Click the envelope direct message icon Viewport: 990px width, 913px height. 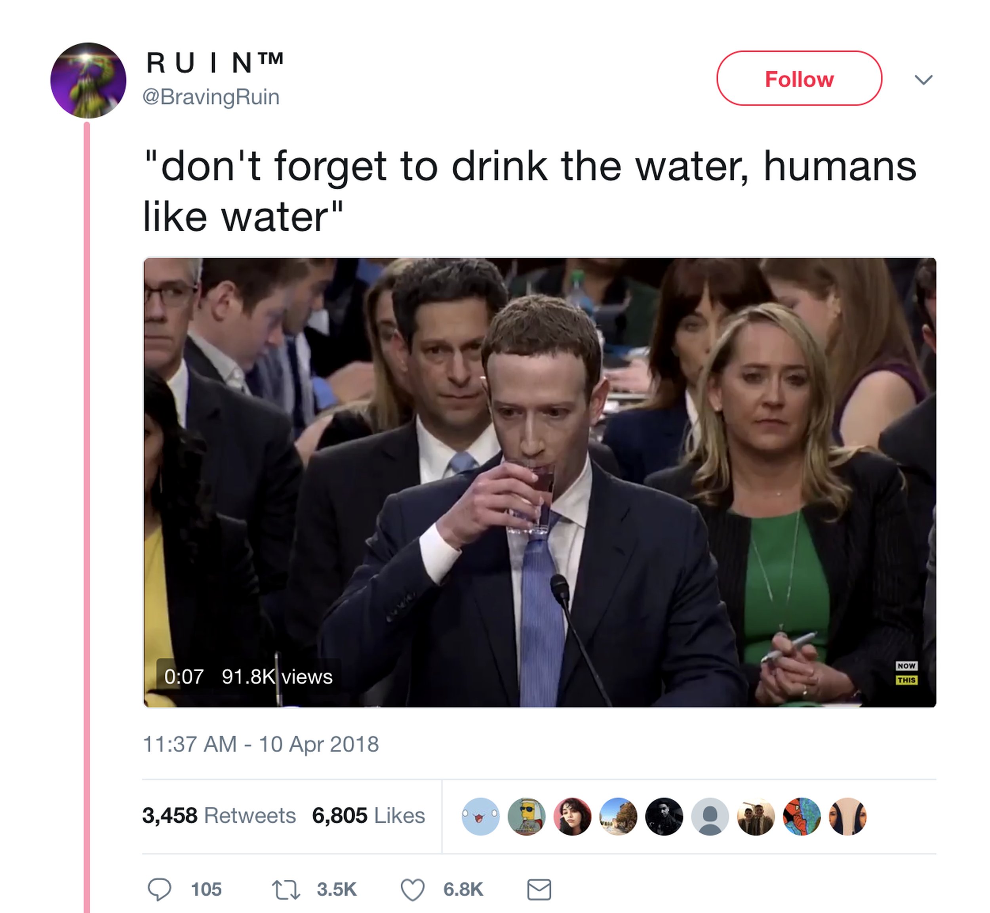(x=539, y=889)
